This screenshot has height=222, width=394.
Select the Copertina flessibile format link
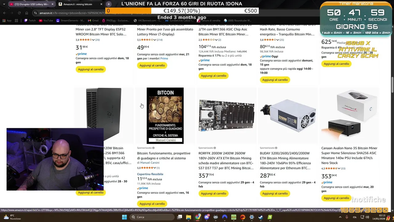(150, 174)
